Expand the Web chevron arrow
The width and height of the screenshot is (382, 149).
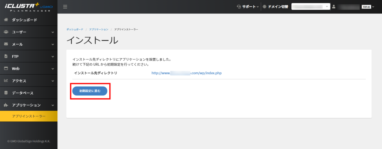(53, 69)
